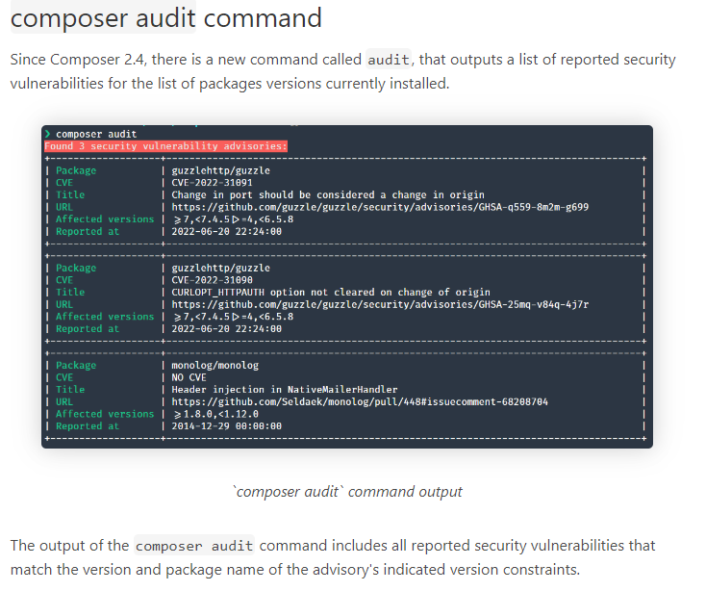Click the CVE-2022-31090 identifier
Screen dimensions: 706x591
(212, 280)
